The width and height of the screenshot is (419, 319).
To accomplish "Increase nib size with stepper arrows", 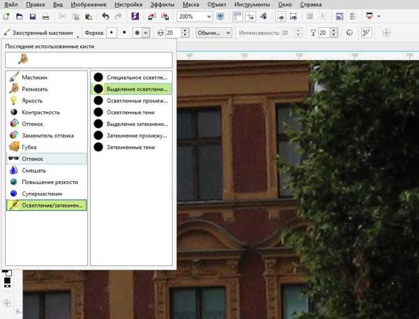I will point(185,33).
